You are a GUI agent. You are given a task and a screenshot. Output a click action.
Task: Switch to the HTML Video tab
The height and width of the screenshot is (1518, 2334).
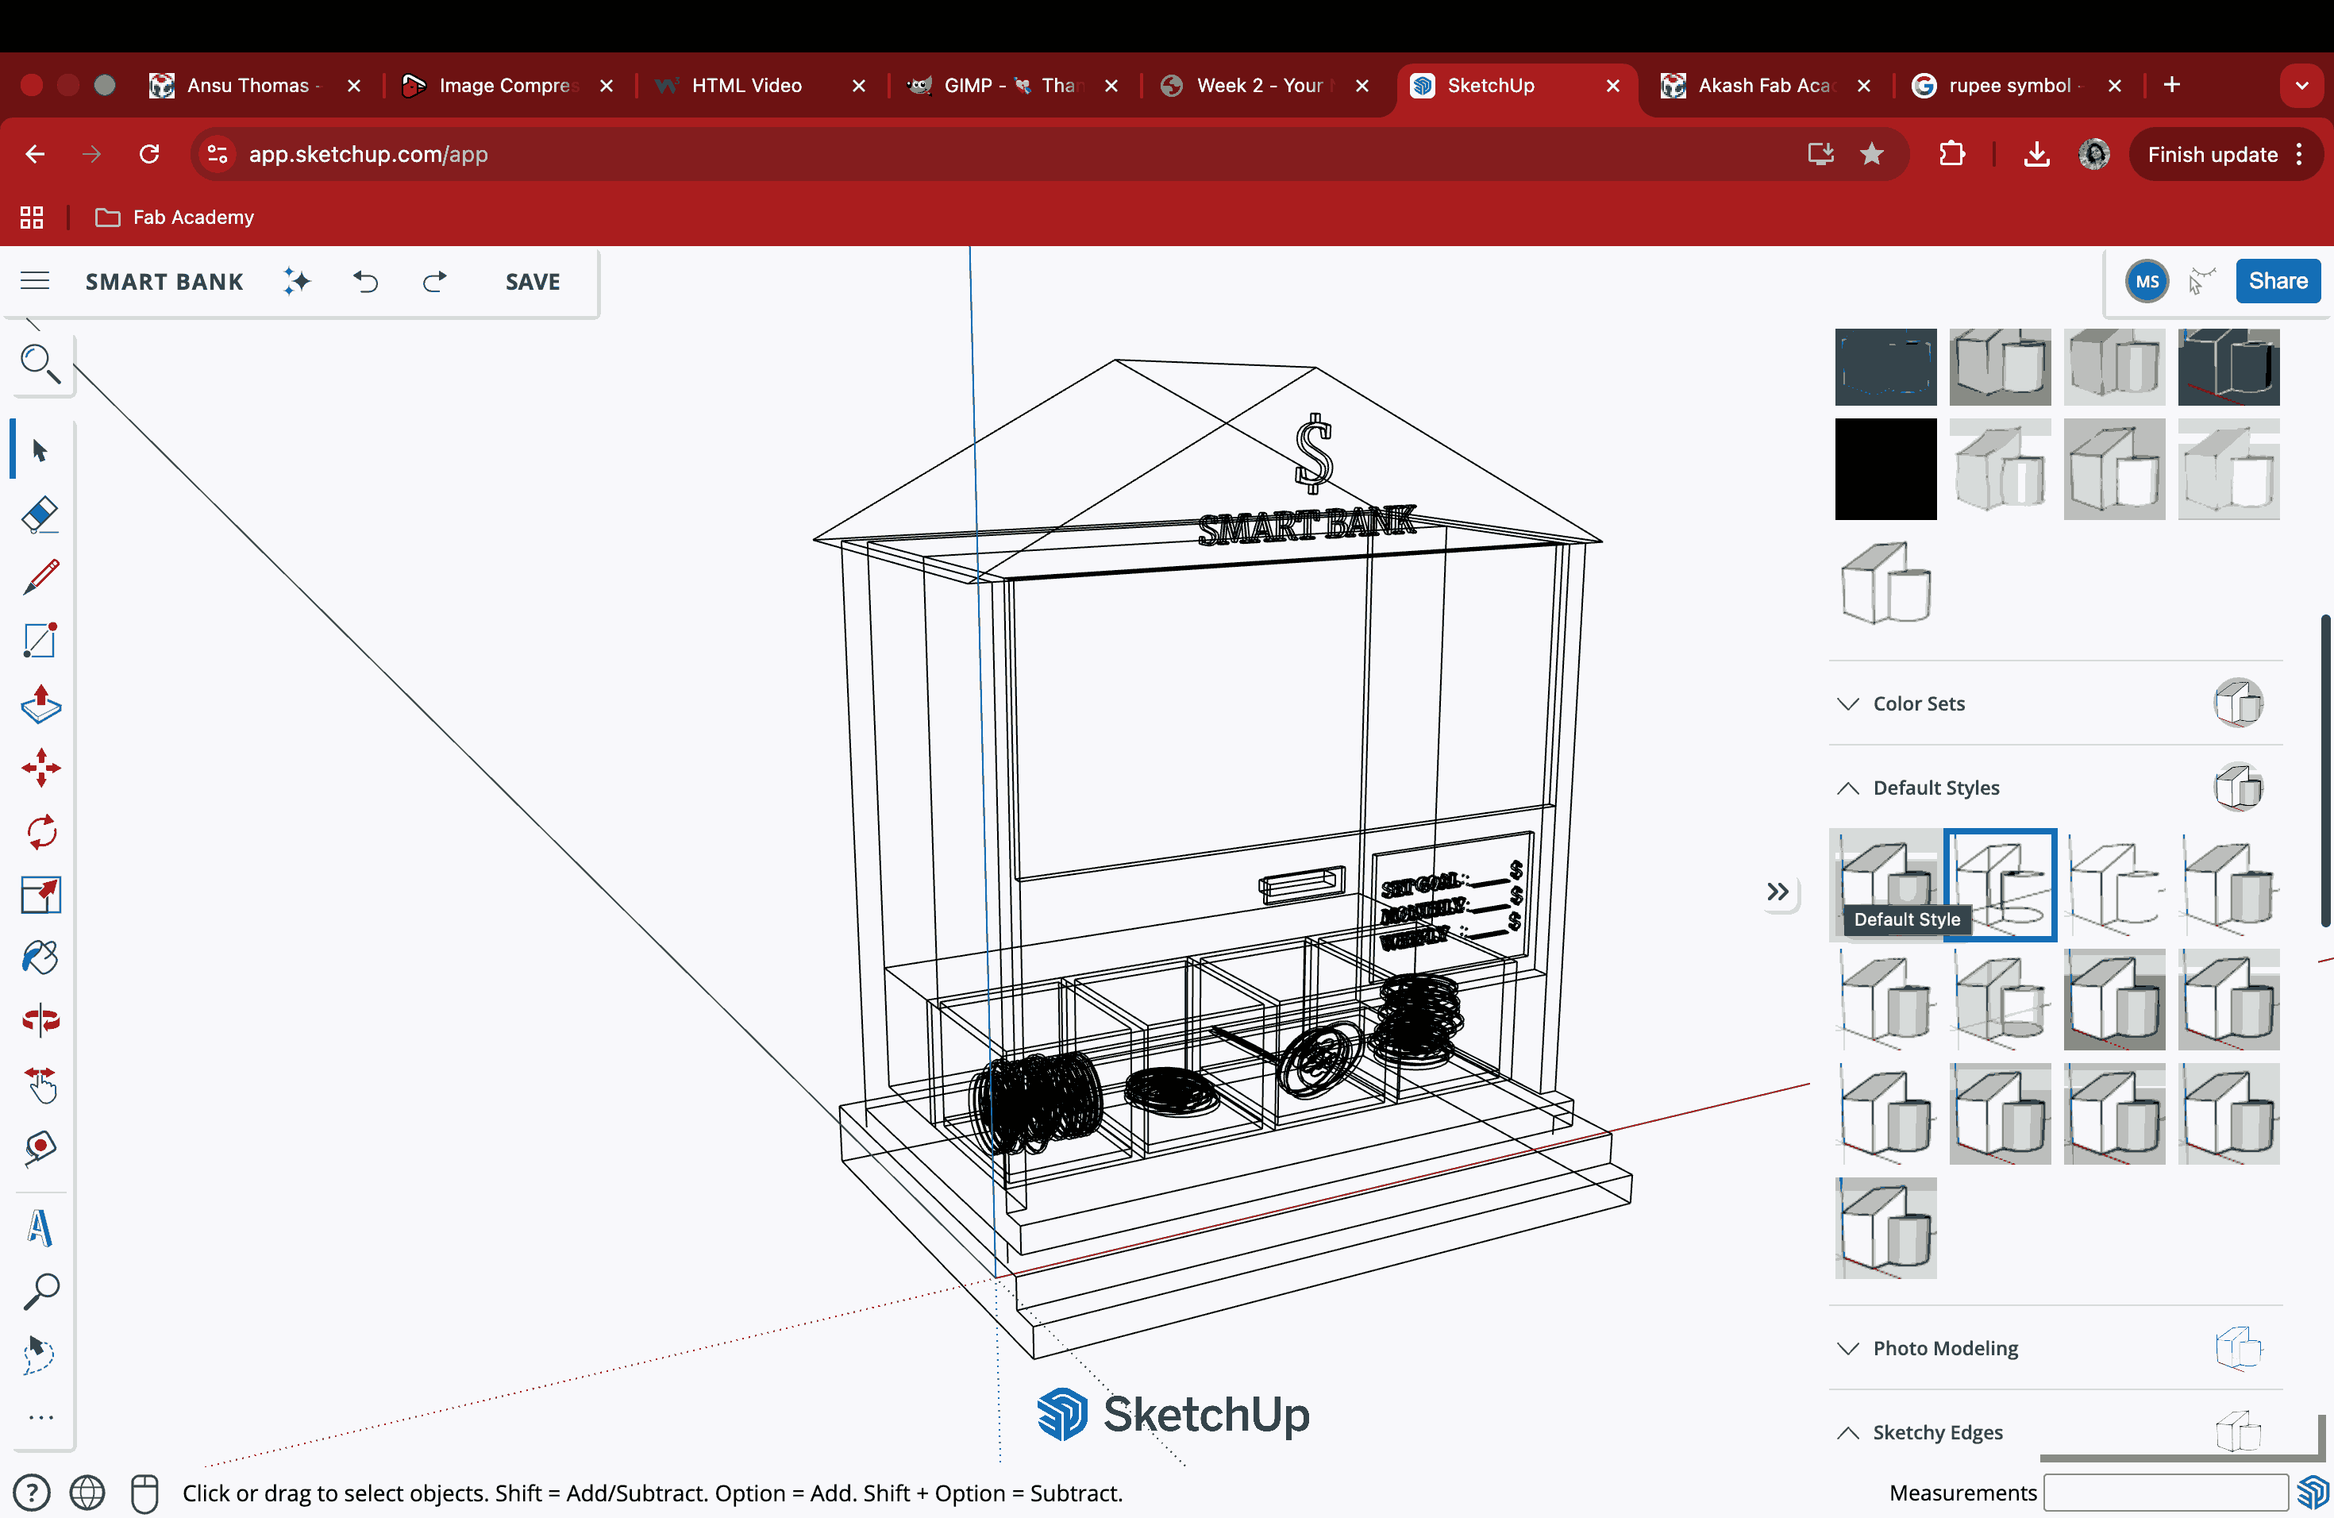pyautogui.click(x=745, y=85)
